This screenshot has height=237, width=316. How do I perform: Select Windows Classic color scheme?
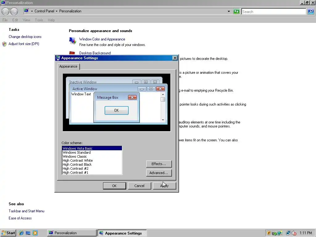tap(92, 156)
